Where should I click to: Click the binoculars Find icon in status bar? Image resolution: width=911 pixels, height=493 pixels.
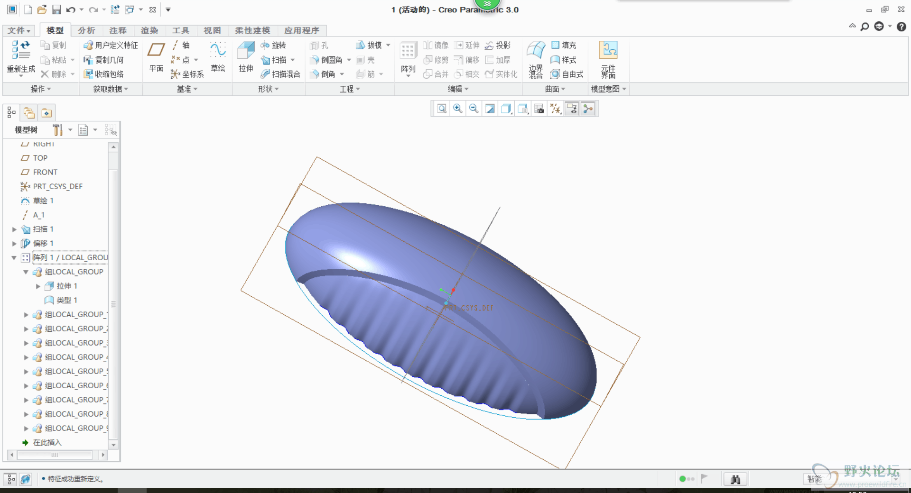coord(735,479)
